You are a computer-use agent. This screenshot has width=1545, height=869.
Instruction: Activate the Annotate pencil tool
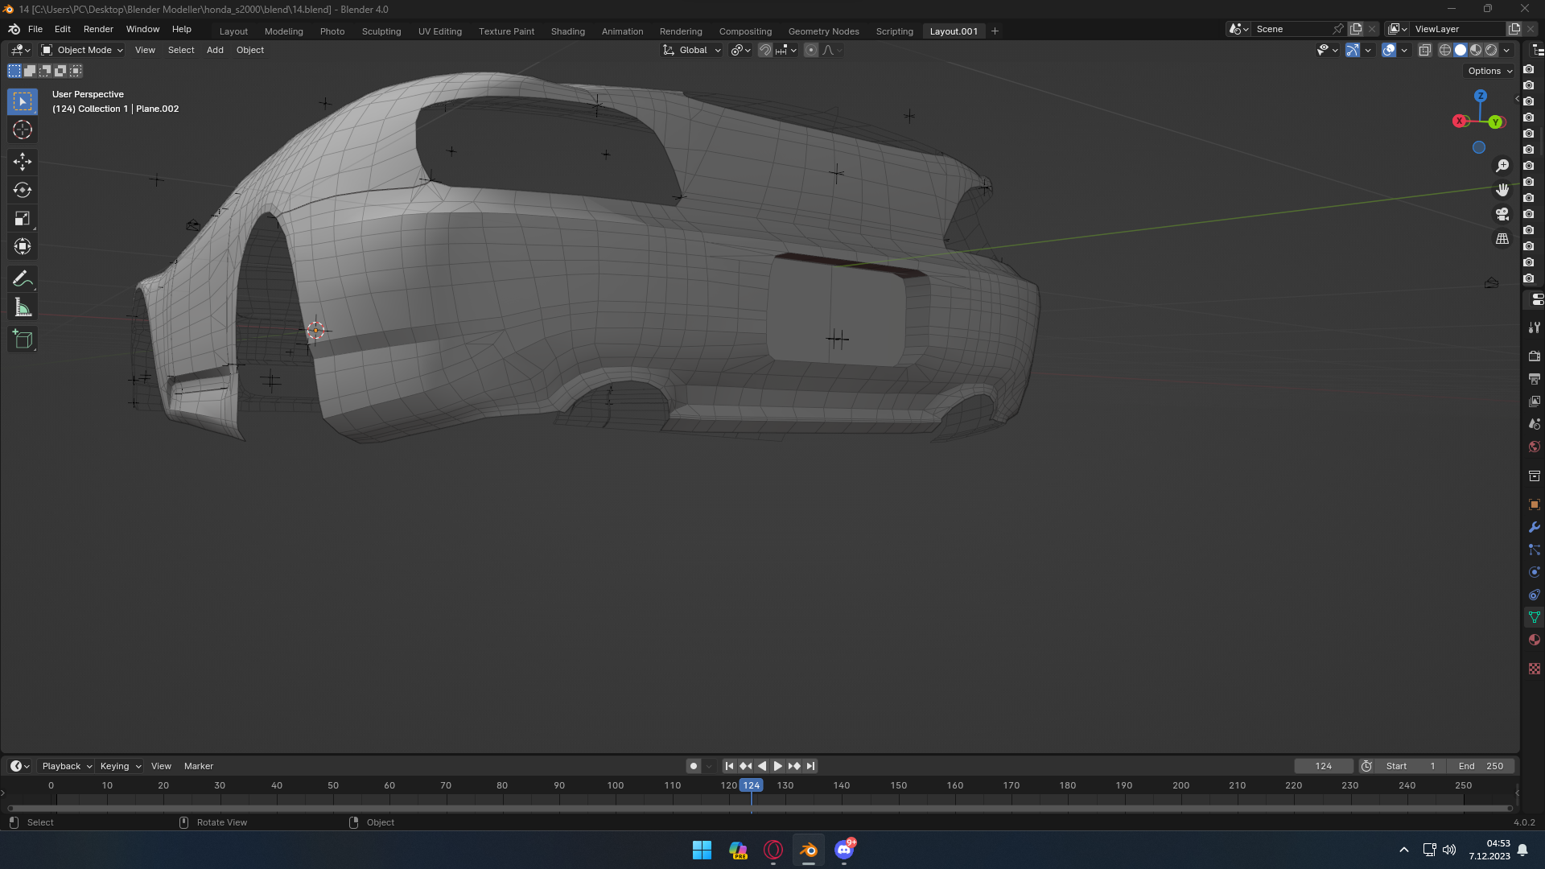(23, 279)
